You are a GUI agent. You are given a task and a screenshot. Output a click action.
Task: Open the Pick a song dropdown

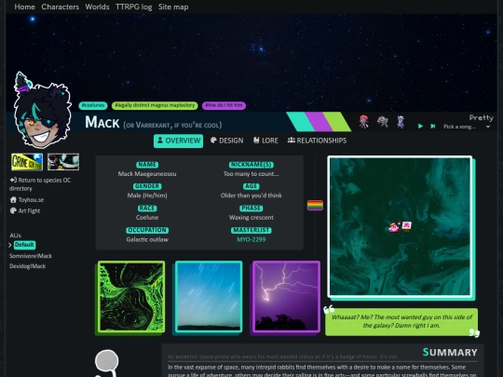coord(467,127)
